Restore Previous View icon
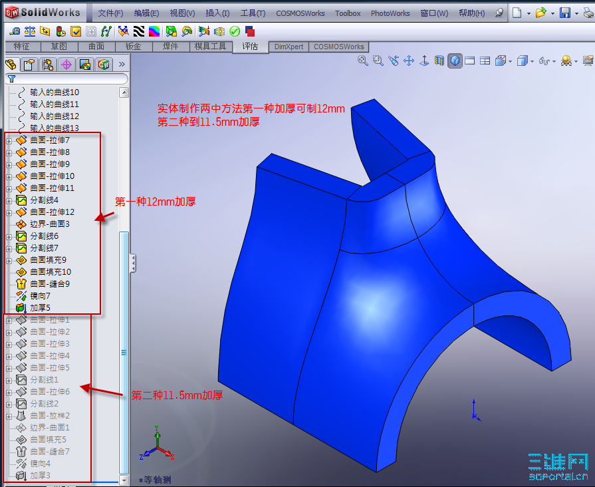This screenshot has height=487, width=595. 394,61
